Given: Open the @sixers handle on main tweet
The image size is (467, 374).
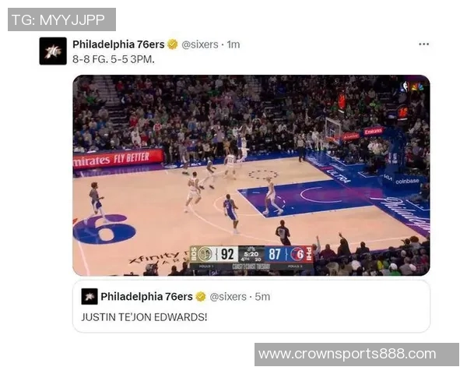Looking at the screenshot, I should click(x=200, y=44).
